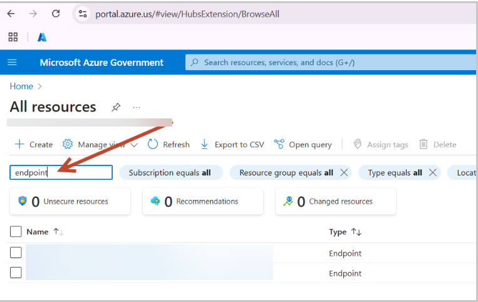Open the 0 Unsecure resources card
Screen dimensions: 478x302
70,201
